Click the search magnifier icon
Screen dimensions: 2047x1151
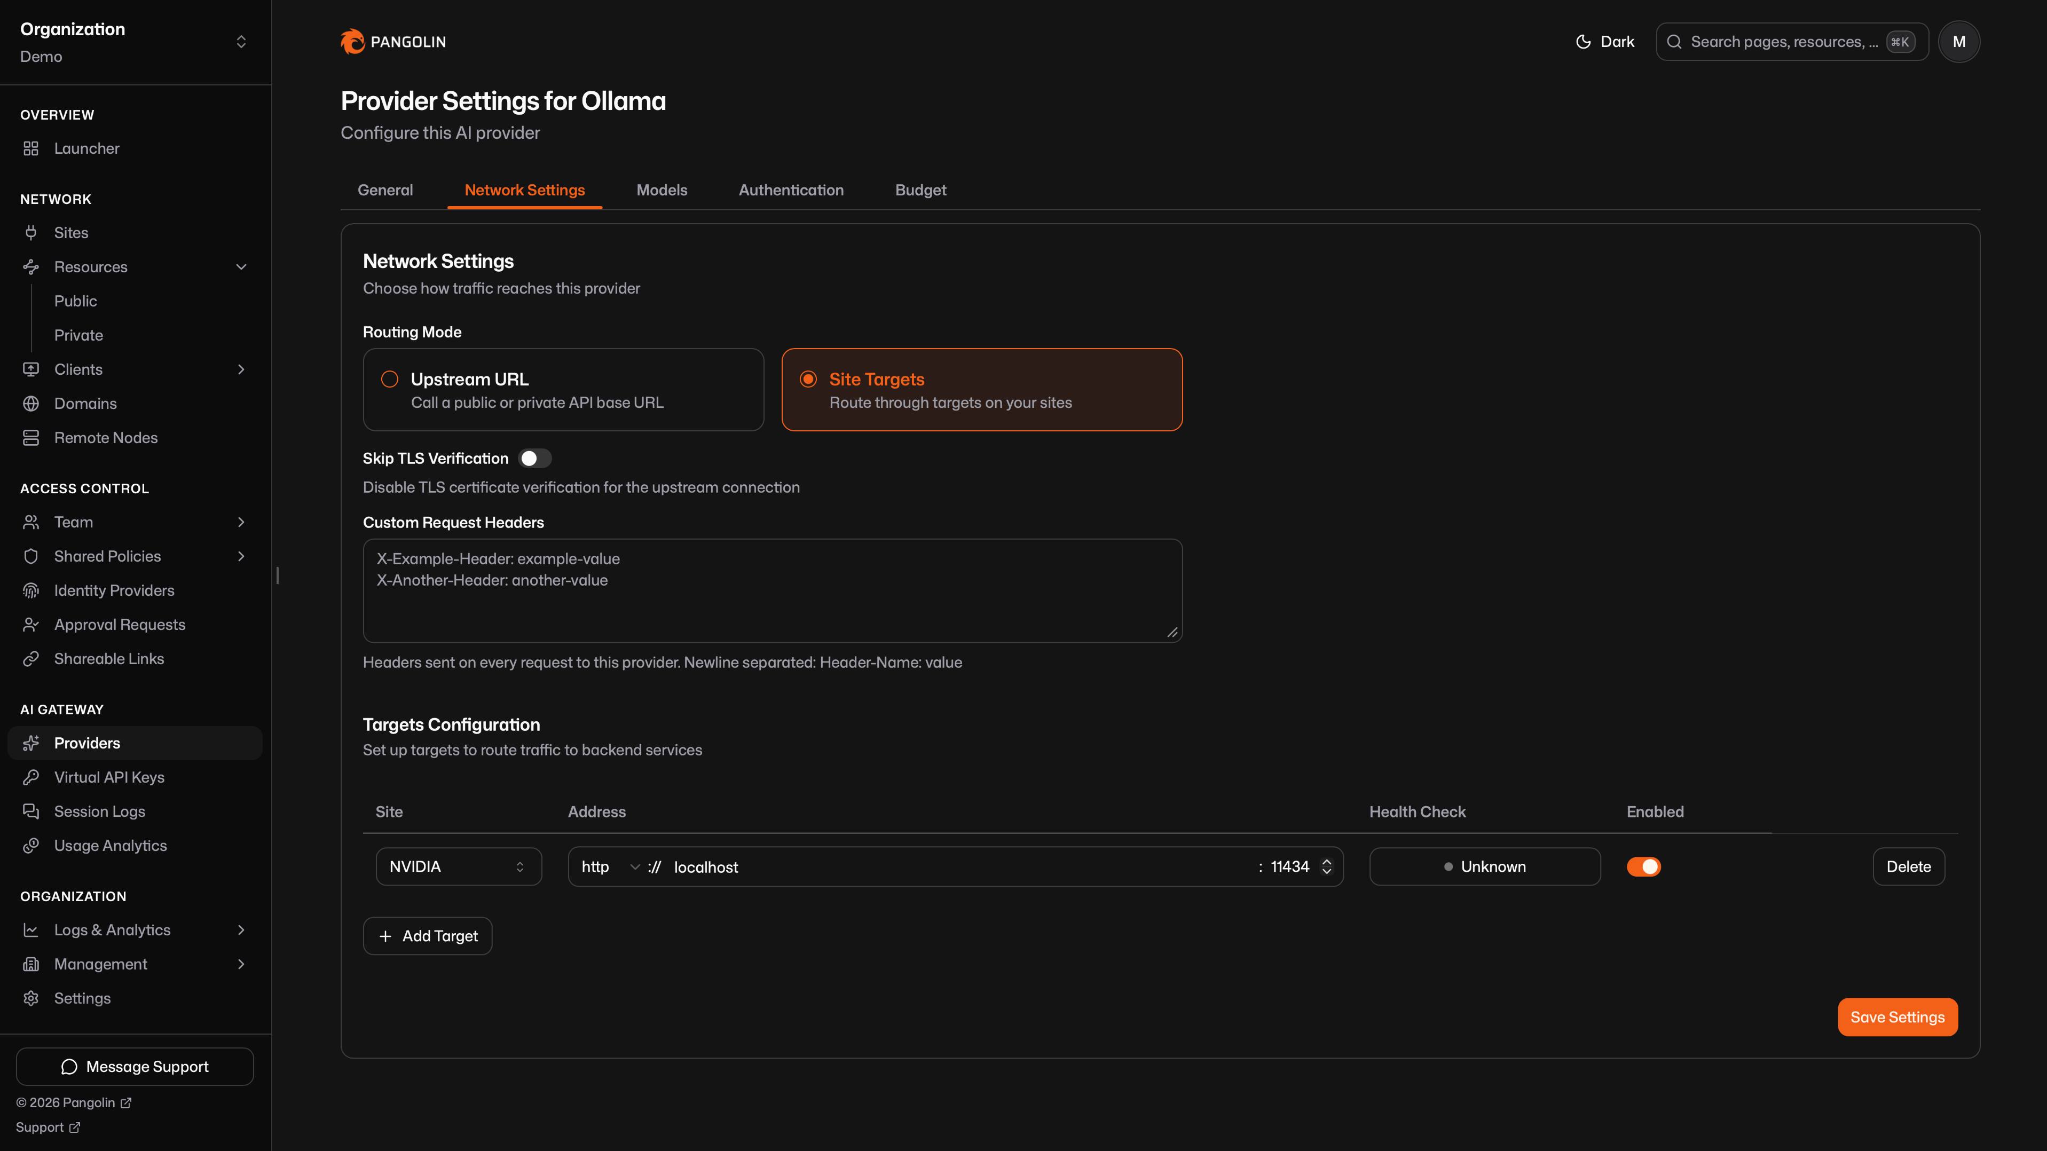tap(1674, 41)
